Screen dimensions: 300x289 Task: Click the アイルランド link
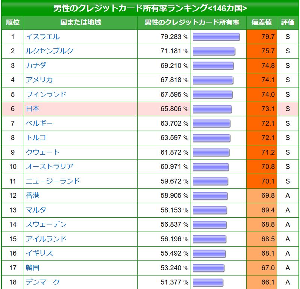[x=46, y=239]
